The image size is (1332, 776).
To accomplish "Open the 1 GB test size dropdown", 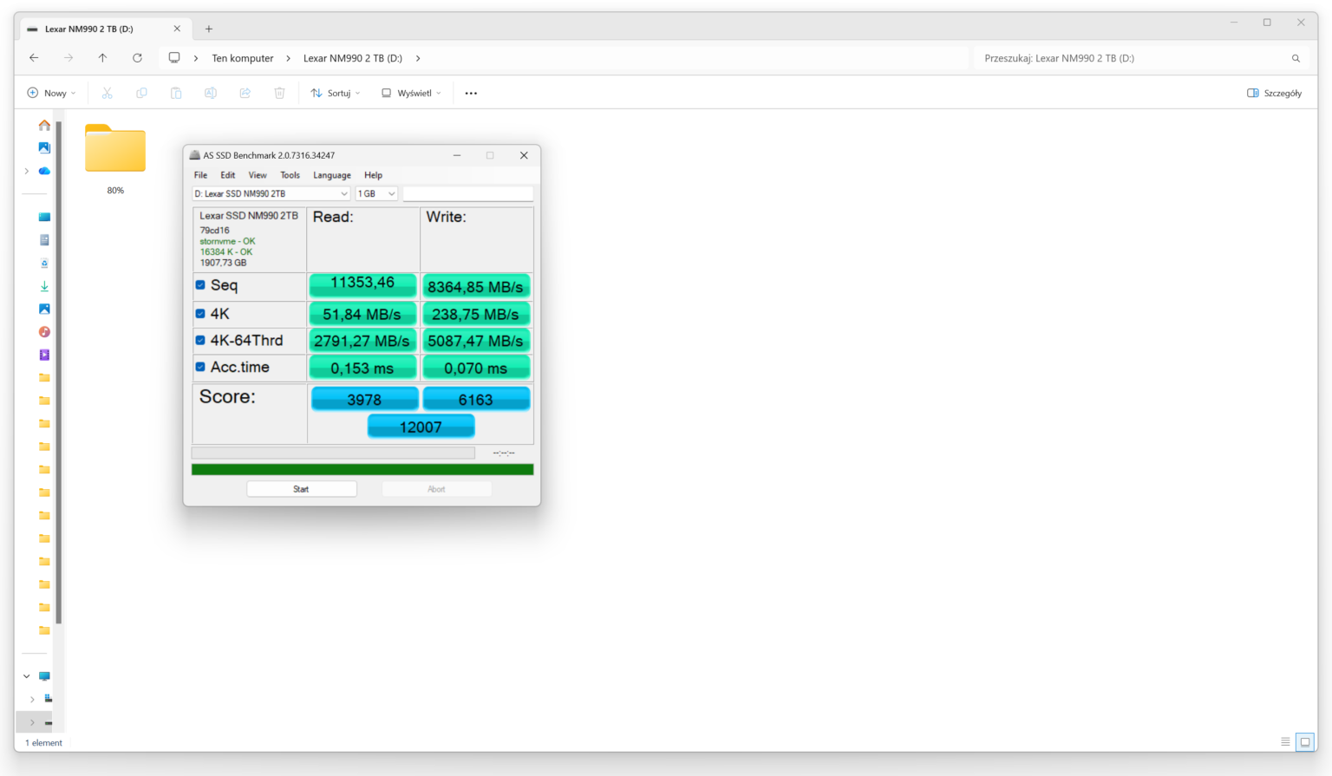I will click(x=376, y=194).
